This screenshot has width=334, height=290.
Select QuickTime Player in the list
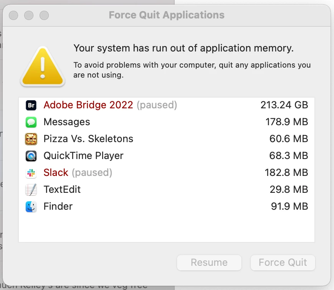(167, 156)
